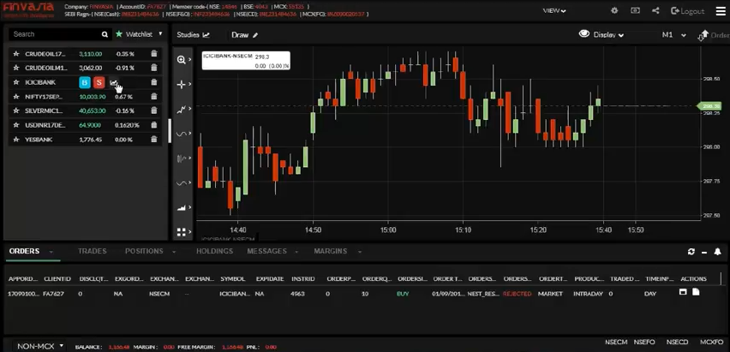Click the wave curve tool below line chart tool
This screenshot has width=730, height=352.
(182, 134)
